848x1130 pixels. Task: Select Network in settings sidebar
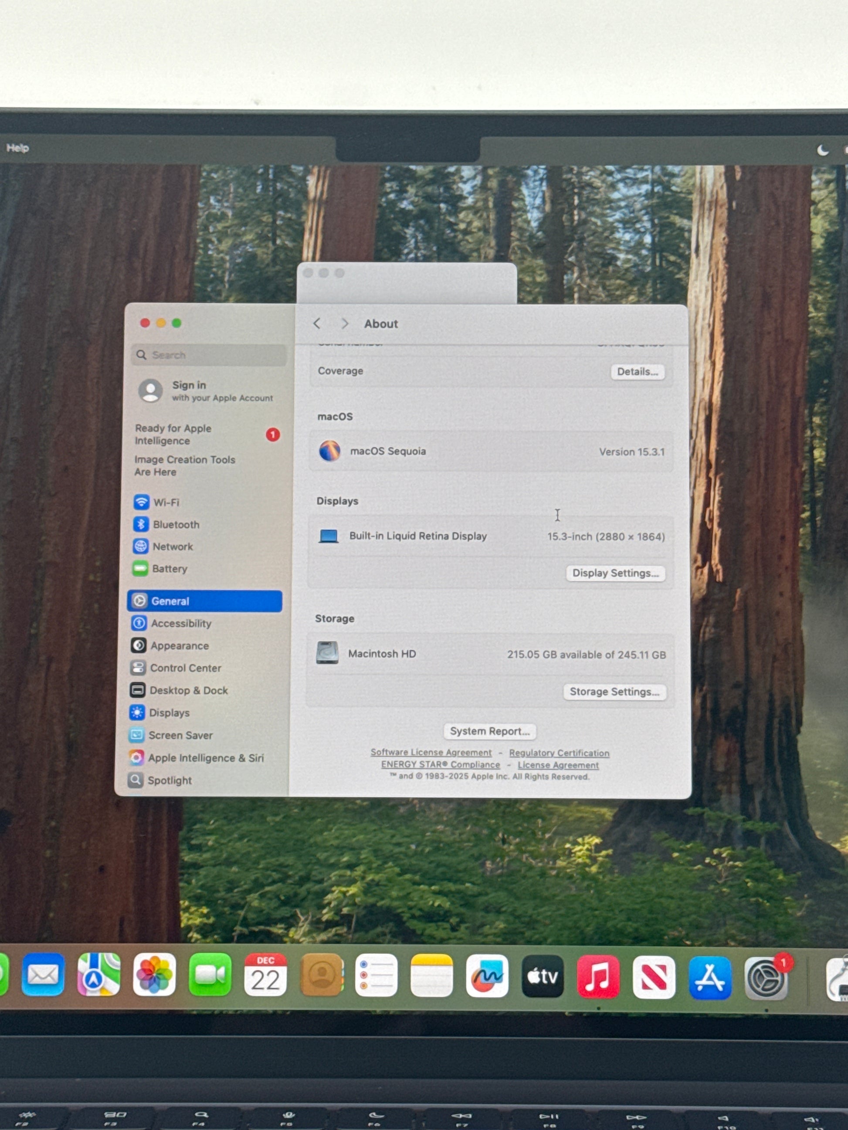point(172,546)
